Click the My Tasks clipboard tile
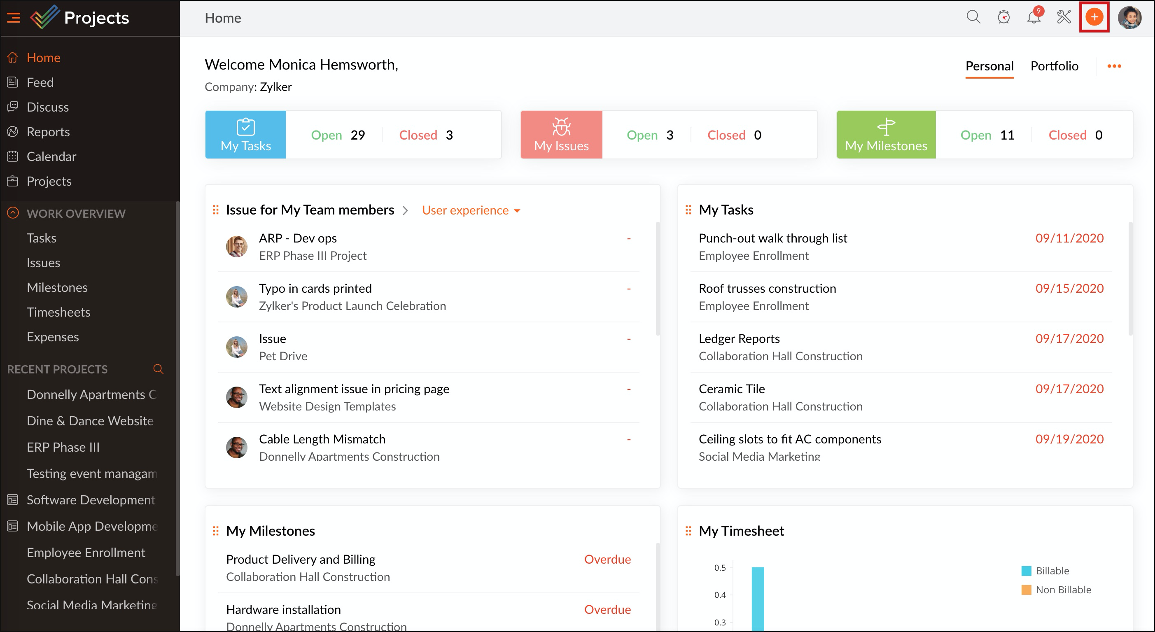The height and width of the screenshot is (632, 1155). pos(246,135)
